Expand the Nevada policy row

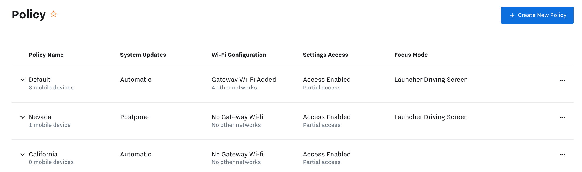point(23,117)
